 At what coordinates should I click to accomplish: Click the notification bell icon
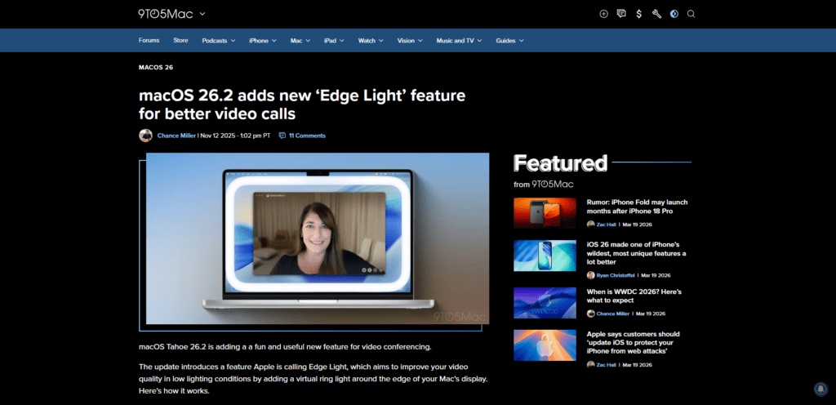[x=820, y=389]
